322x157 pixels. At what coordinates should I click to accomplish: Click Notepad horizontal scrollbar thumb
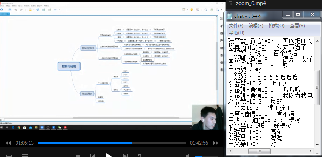tap(259, 151)
